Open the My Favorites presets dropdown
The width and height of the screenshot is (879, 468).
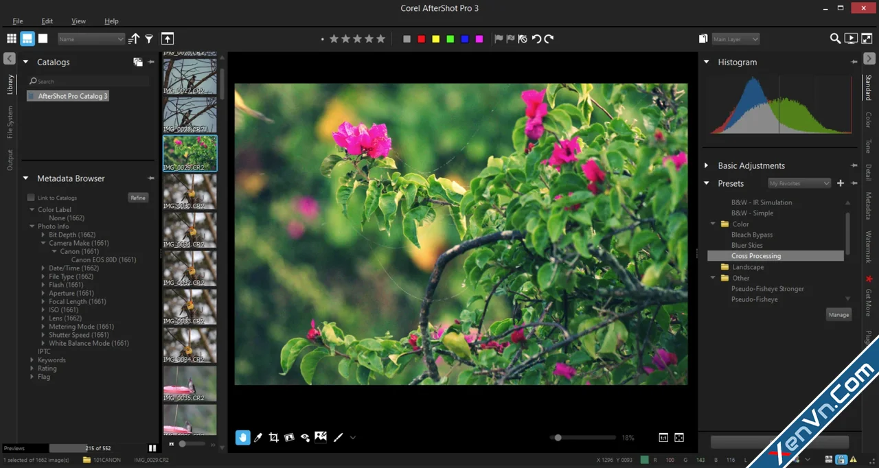click(x=799, y=183)
